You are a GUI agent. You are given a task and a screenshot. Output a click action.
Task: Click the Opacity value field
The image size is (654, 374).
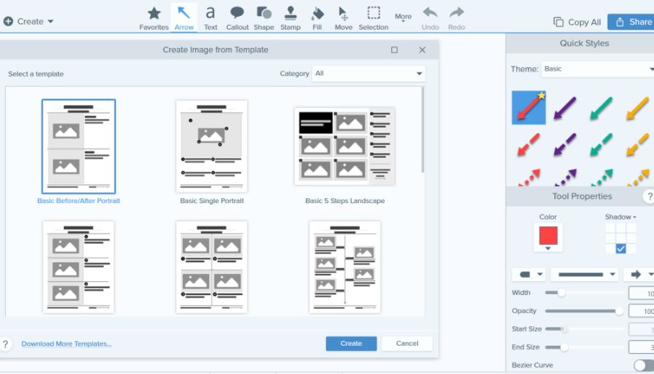point(642,311)
